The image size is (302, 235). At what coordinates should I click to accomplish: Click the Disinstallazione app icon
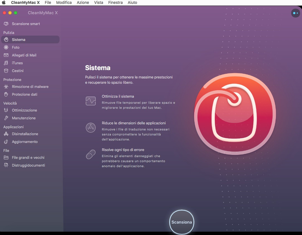point(6,134)
